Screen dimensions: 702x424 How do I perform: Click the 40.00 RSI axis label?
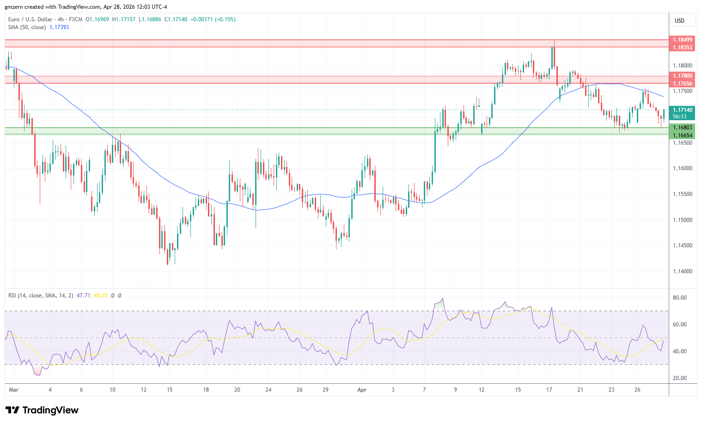click(x=680, y=351)
